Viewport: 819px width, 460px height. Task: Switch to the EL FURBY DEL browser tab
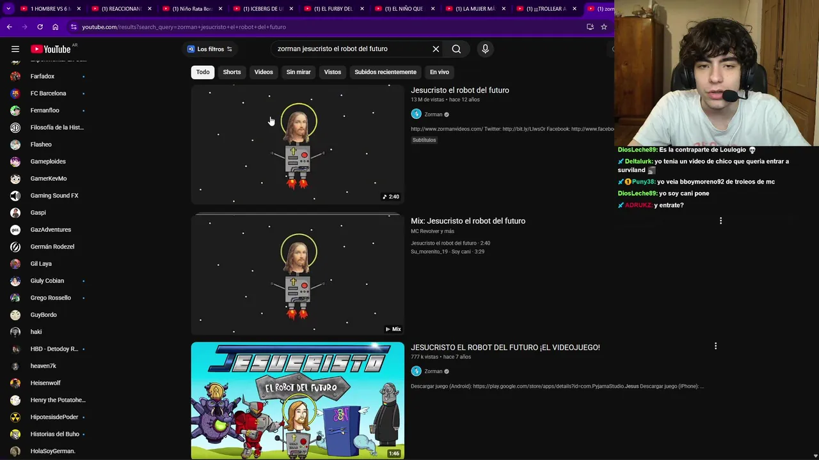pos(333,9)
